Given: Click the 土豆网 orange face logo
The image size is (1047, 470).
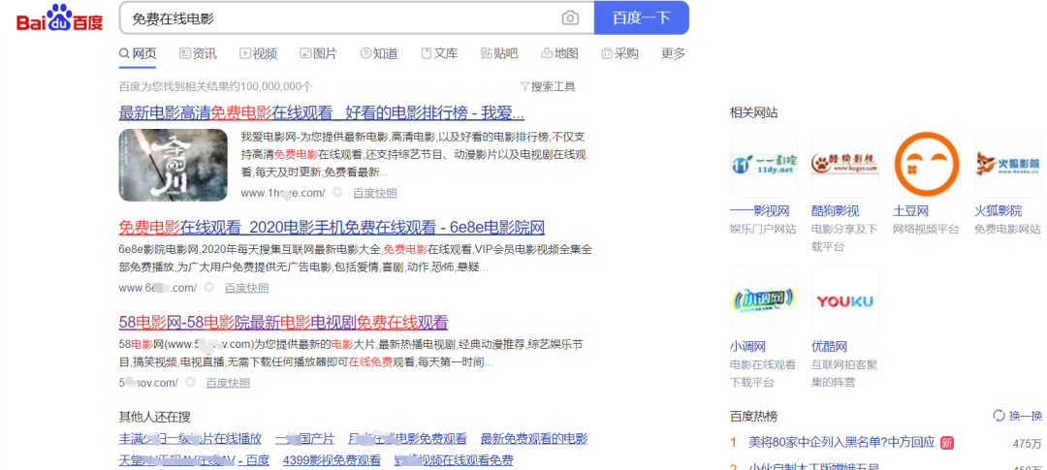Looking at the screenshot, I should tap(926, 164).
